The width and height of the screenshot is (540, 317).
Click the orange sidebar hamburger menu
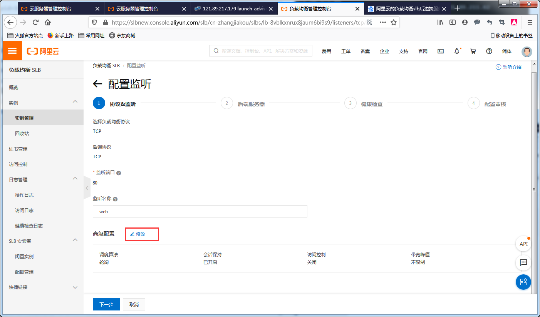click(12, 51)
